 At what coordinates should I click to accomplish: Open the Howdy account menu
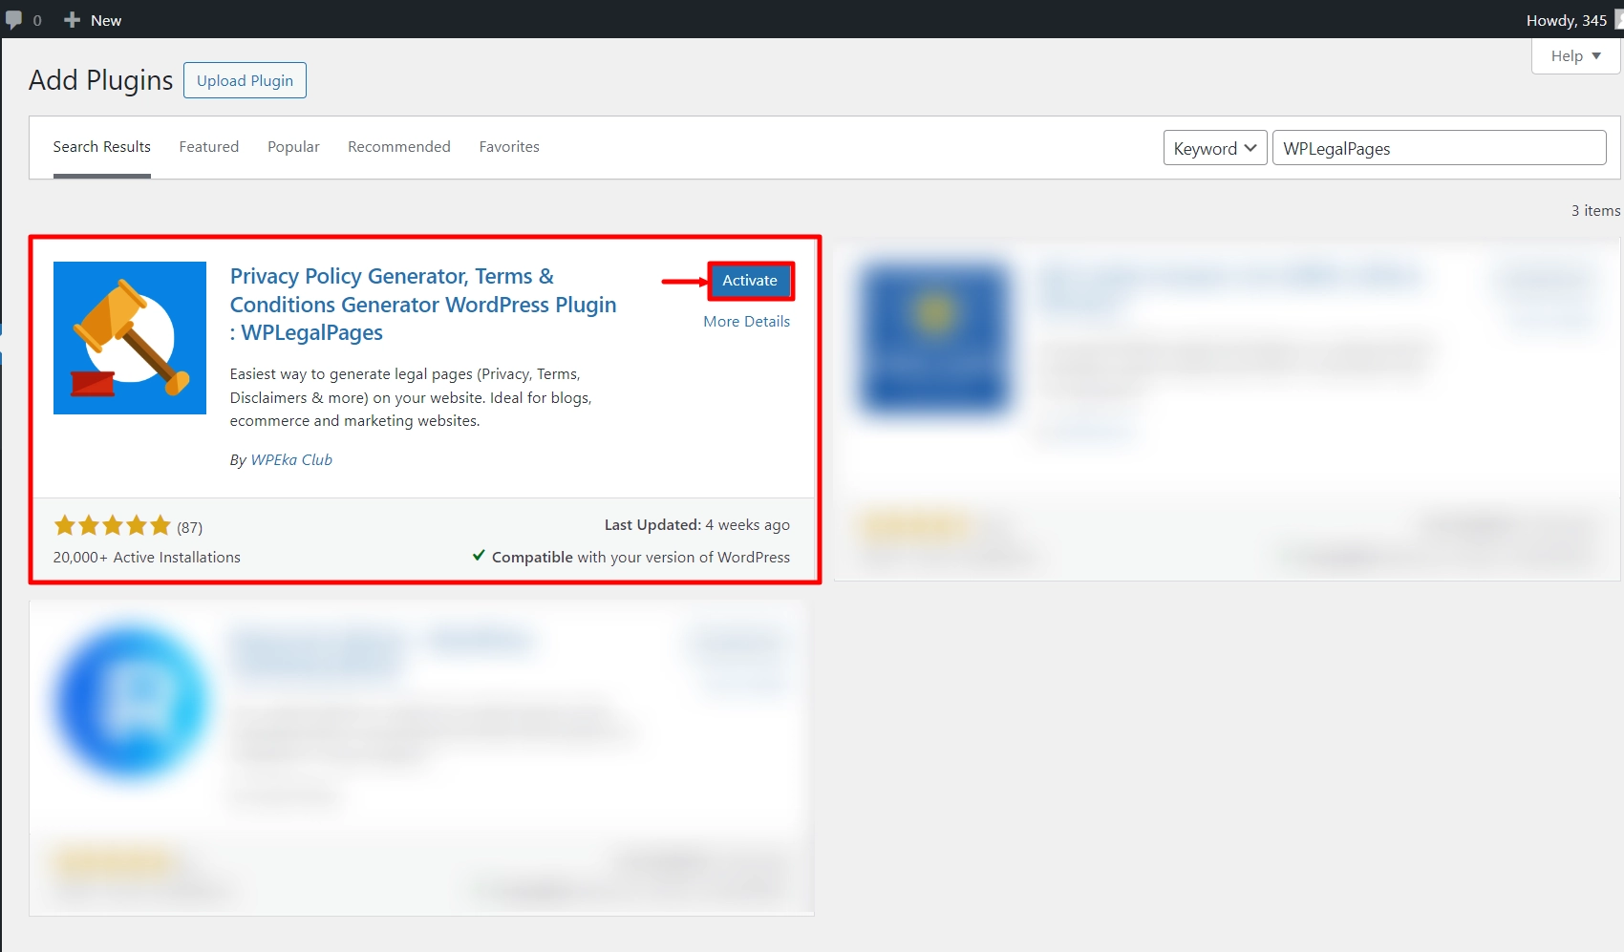click(1565, 19)
